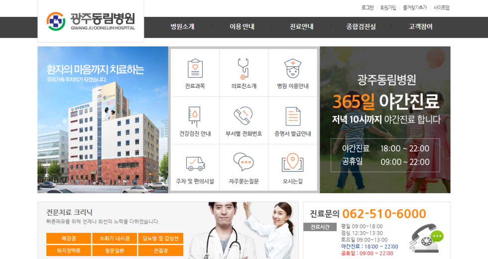The height and width of the screenshot is (259, 488).
Task: Click the 광주동림병원 logo
Action: pyautogui.click(x=91, y=21)
